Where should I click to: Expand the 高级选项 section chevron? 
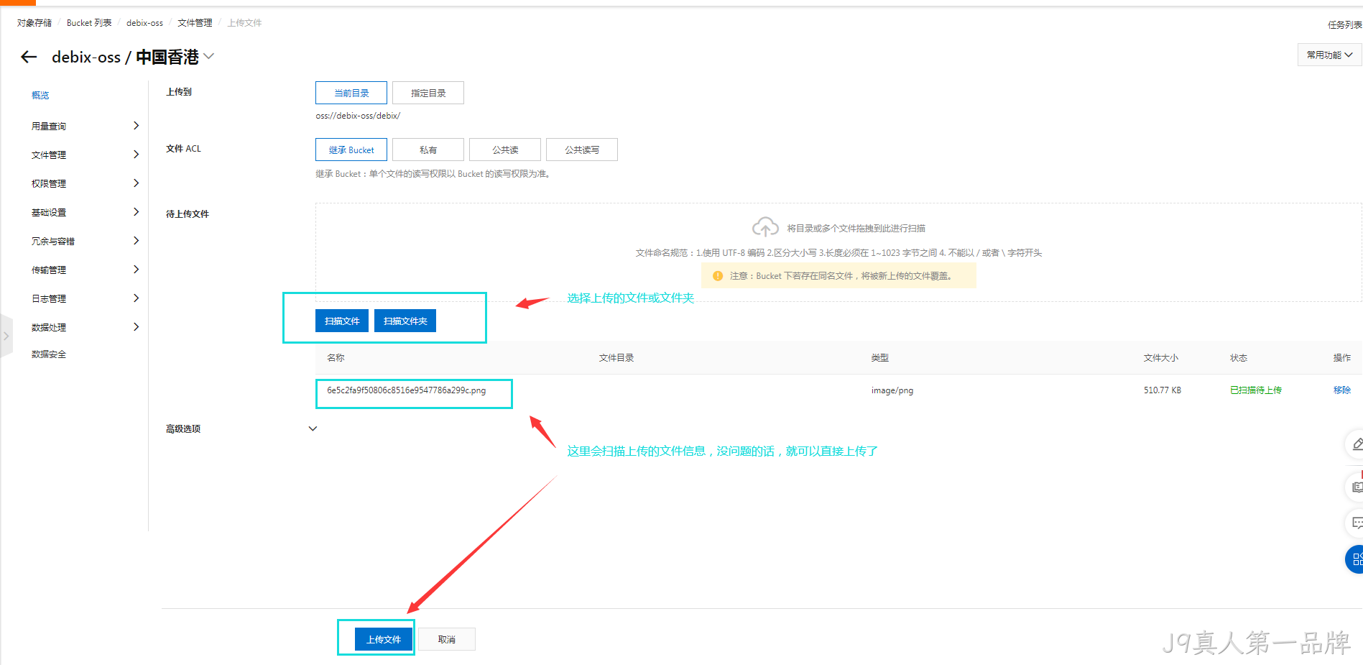point(313,428)
